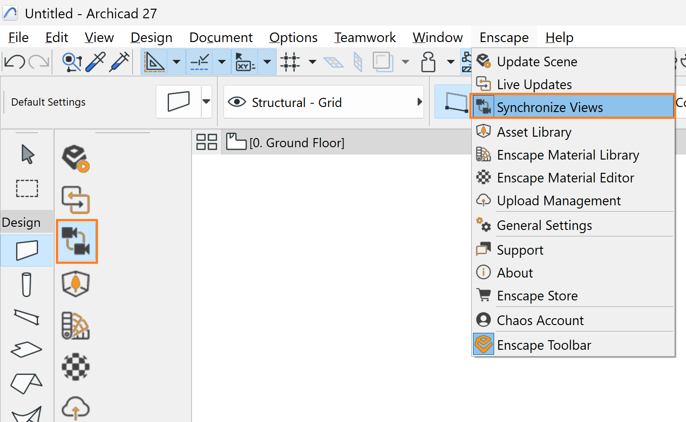
Task: Click the Trace Reference square icon
Action: pos(383,62)
